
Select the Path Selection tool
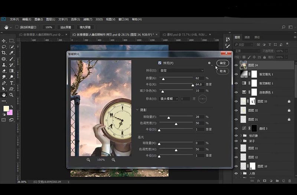(x=4, y=89)
